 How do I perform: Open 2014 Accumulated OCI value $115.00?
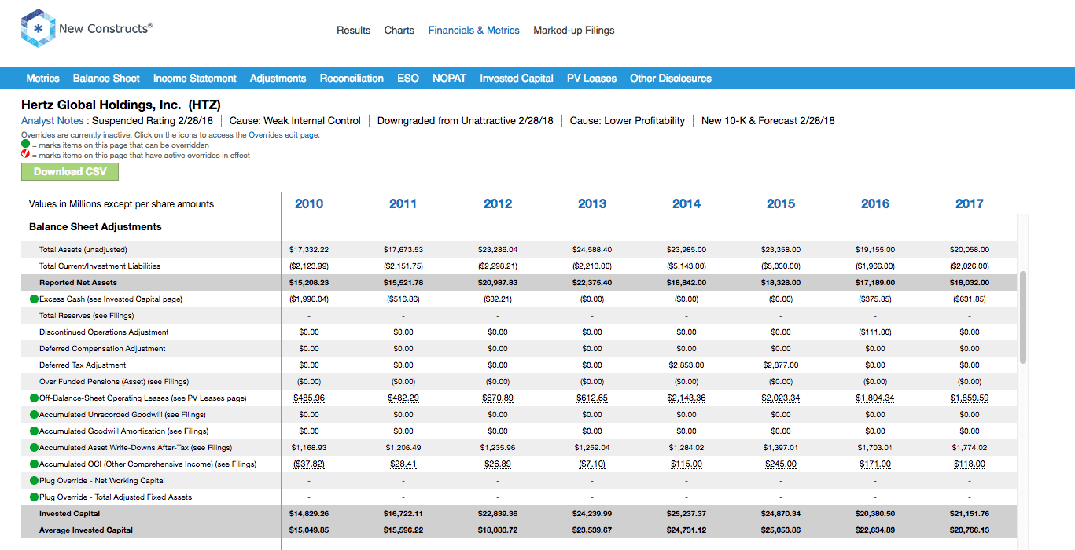tap(687, 464)
